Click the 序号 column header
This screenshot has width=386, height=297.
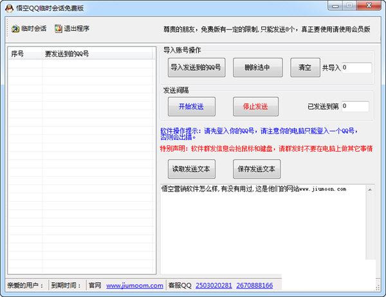tap(25, 53)
